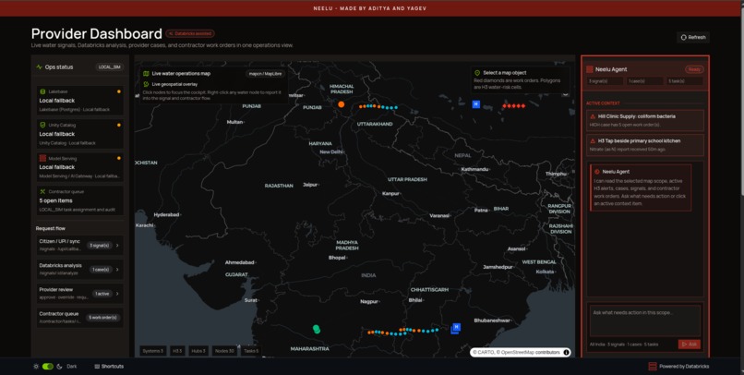The image size is (744, 375).
Task: Click the Nagpur map label
Action: (x=368, y=302)
